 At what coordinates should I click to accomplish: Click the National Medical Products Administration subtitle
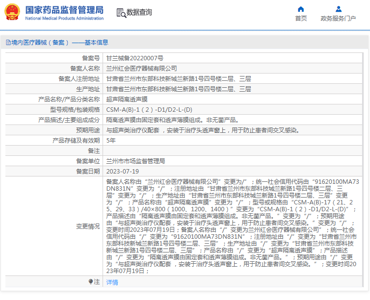[64, 18]
